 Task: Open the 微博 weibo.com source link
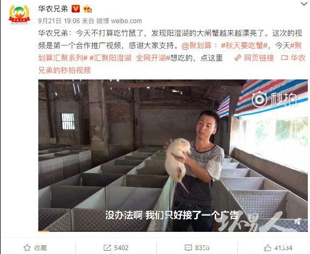(x=119, y=21)
